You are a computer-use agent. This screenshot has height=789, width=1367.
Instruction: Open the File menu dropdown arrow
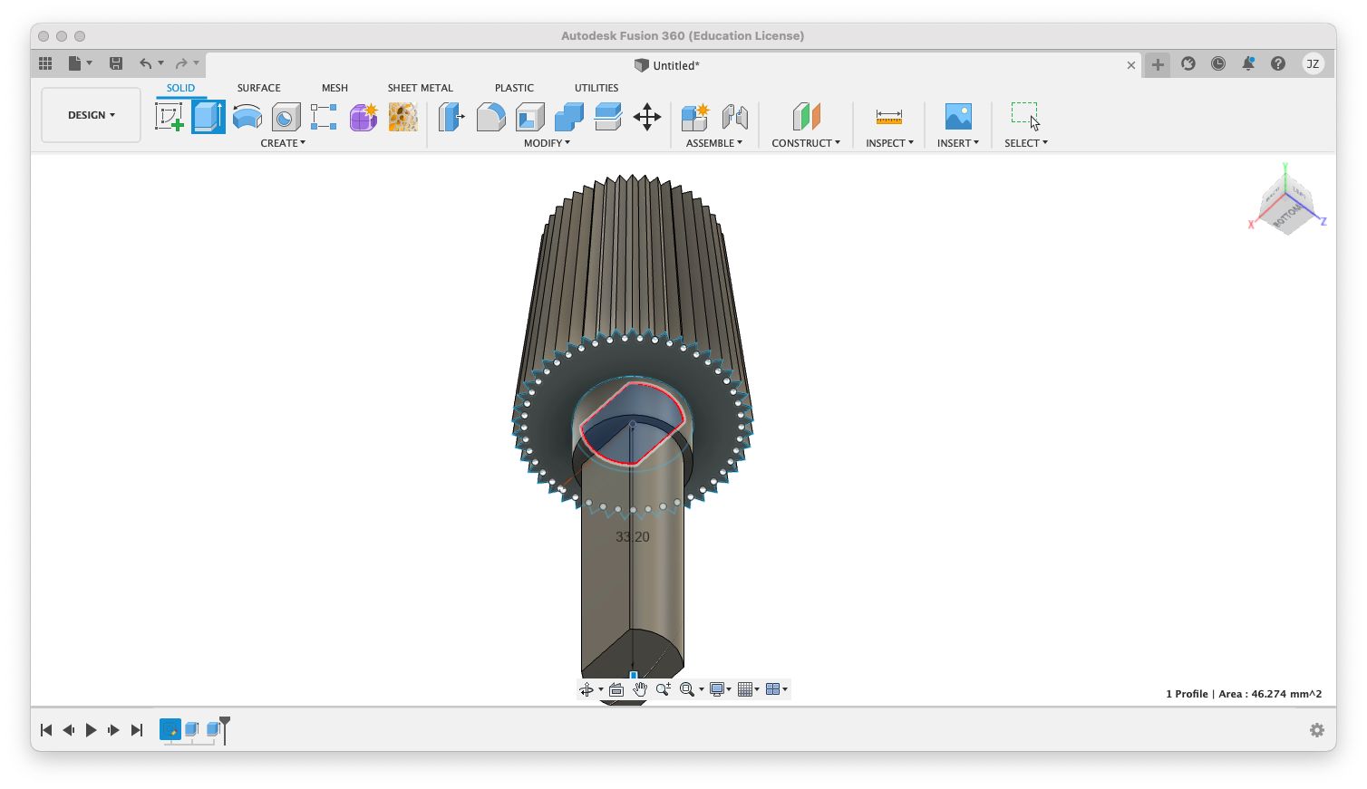(89, 63)
